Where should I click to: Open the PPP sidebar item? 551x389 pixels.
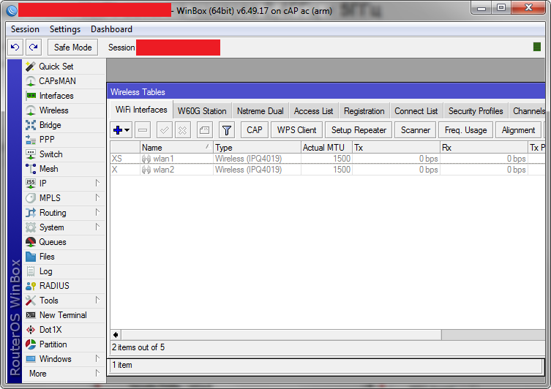pyautogui.click(x=64, y=140)
